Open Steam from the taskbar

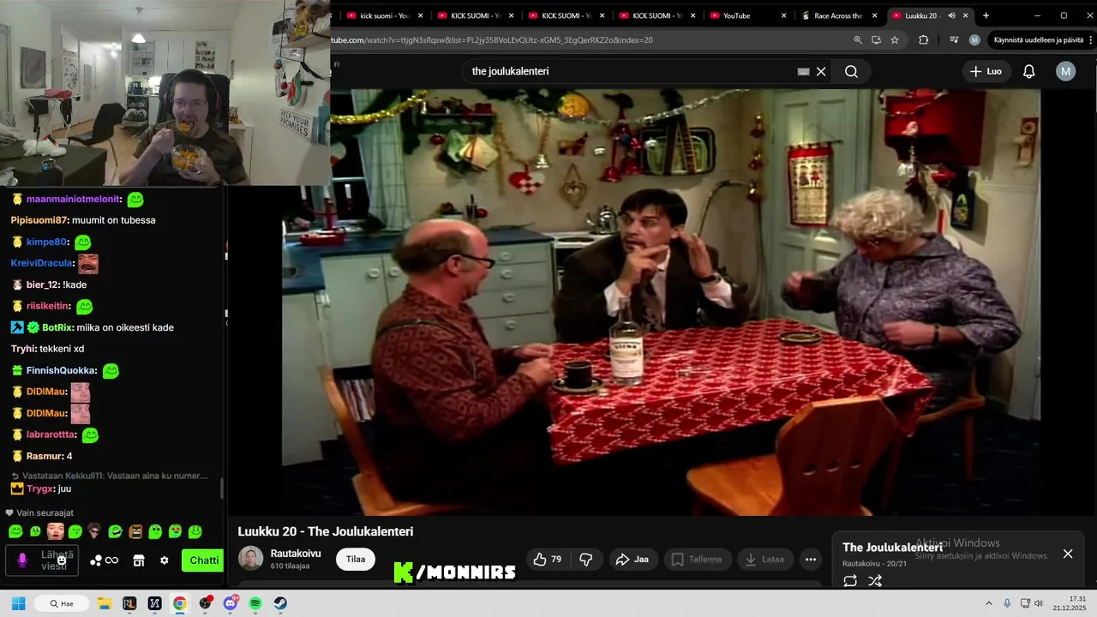[280, 603]
